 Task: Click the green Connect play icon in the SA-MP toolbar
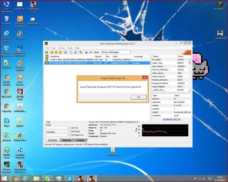click(46, 52)
